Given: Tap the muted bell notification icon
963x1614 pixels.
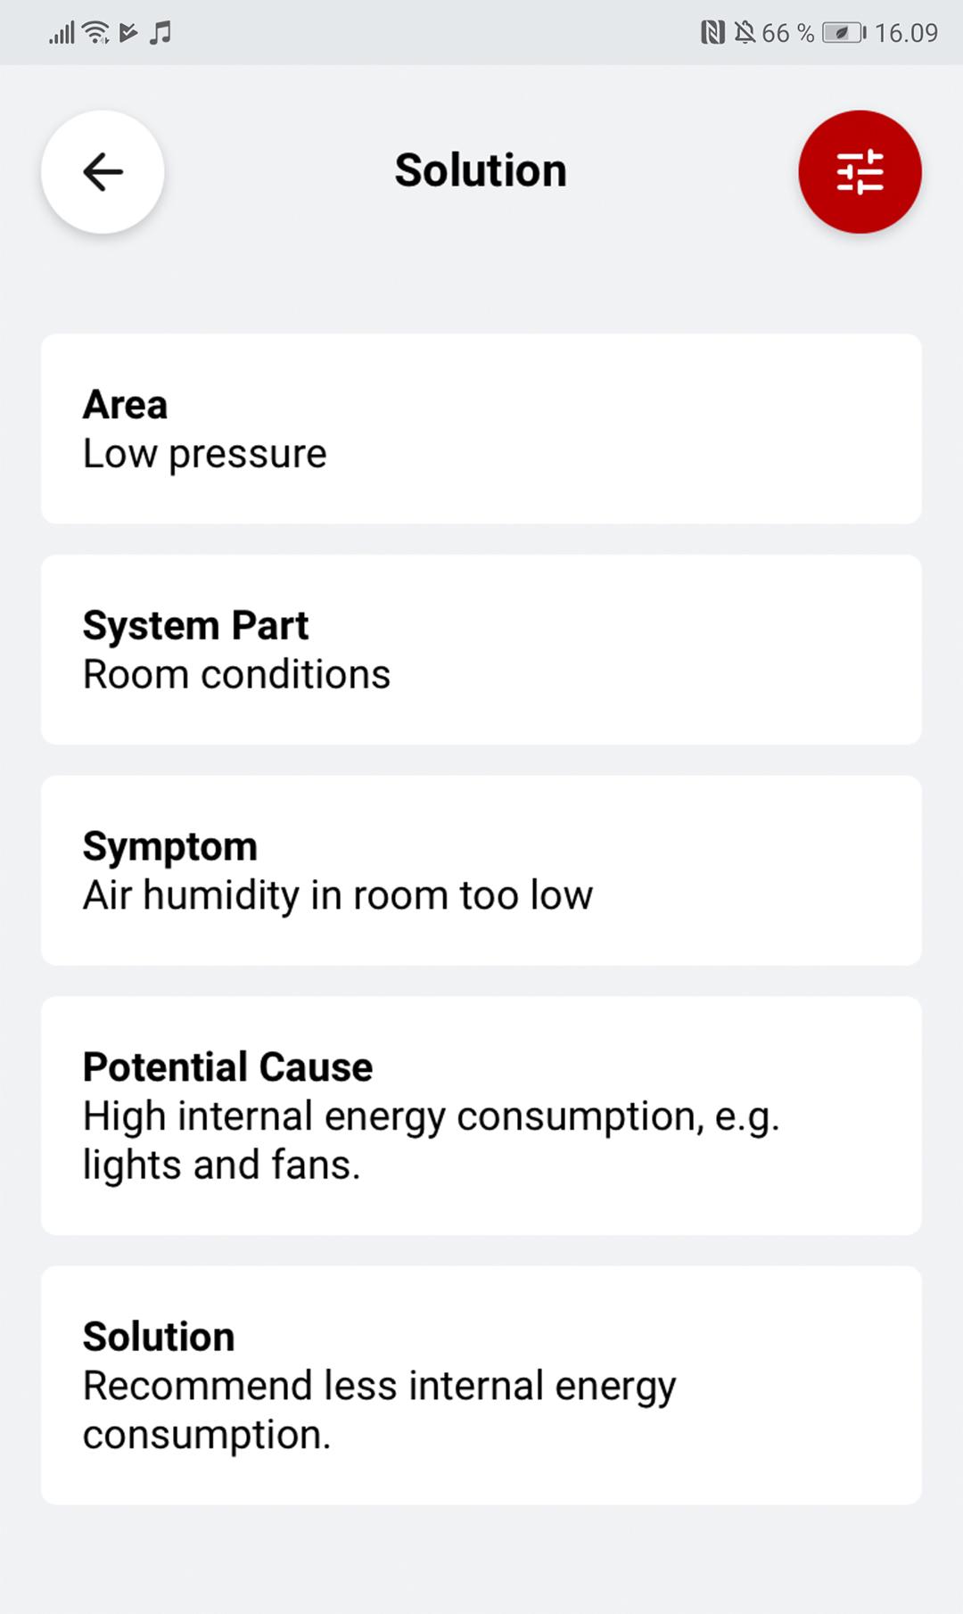Looking at the screenshot, I should pyautogui.click(x=745, y=33).
